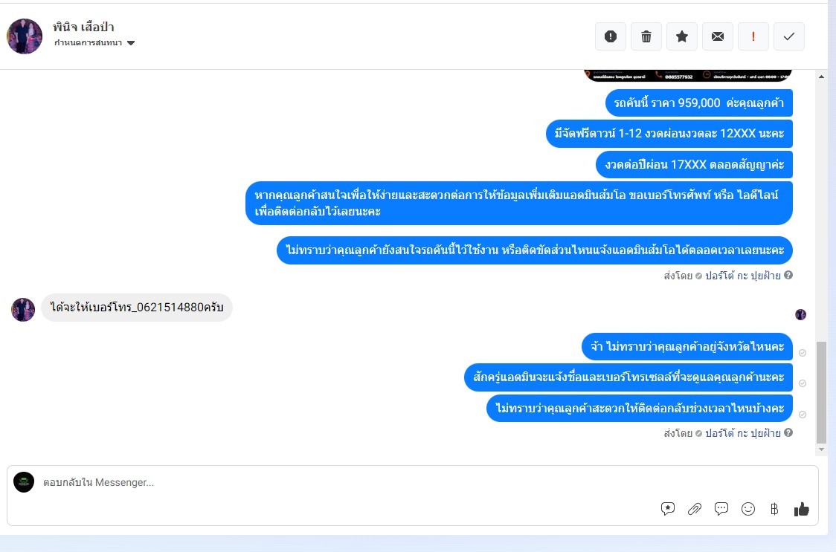The width and height of the screenshot is (836, 552).
Task: Flag conversation with red exclamation icon
Action: [x=753, y=36]
